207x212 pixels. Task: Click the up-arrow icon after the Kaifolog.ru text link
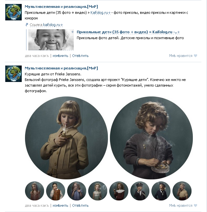[x=109, y=13]
